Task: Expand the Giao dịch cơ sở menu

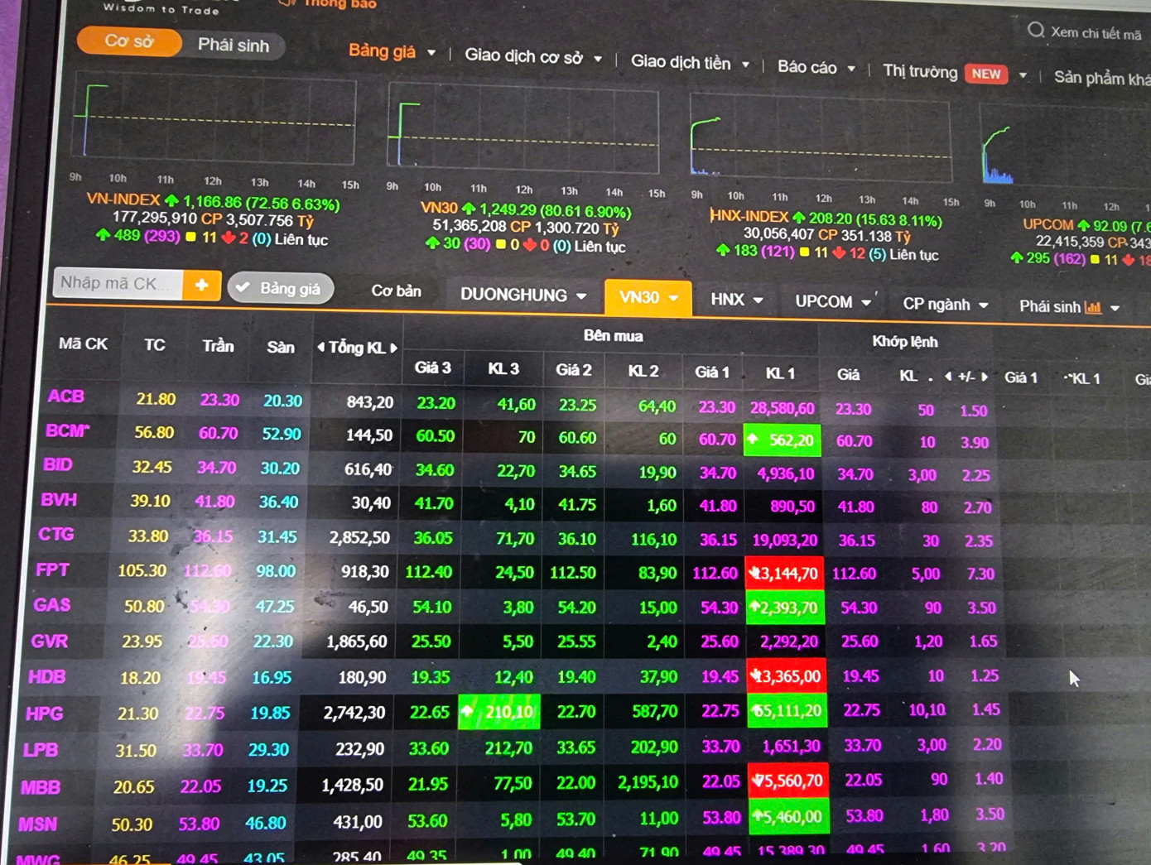Action: click(x=532, y=56)
